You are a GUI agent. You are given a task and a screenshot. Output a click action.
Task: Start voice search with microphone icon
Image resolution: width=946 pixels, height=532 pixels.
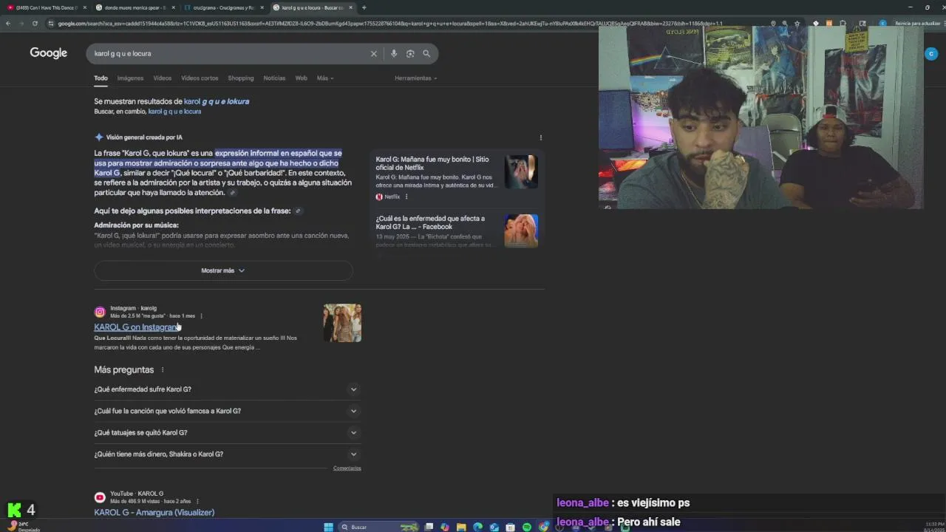[x=393, y=53]
